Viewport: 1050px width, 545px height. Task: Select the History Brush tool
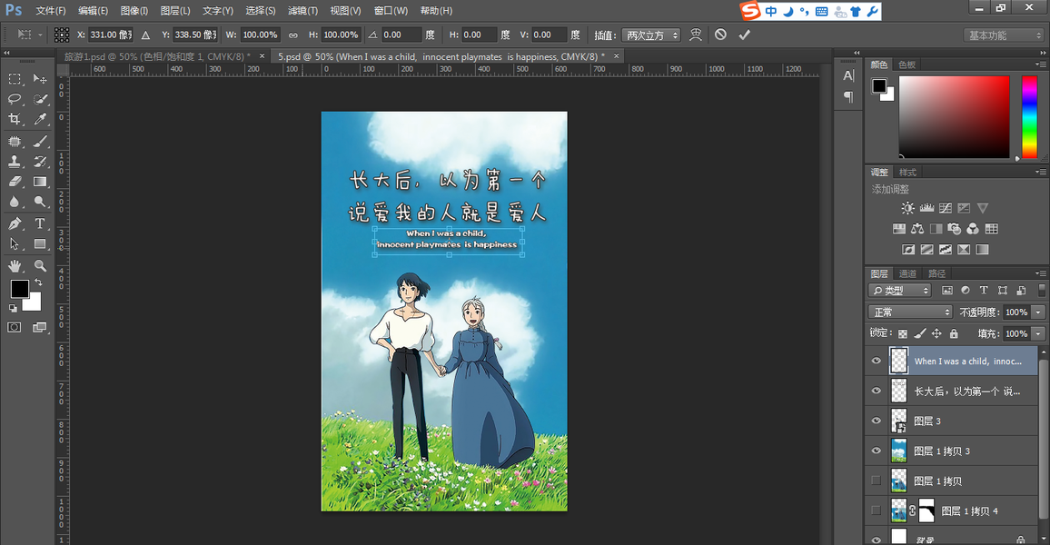click(x=40, y=162)
